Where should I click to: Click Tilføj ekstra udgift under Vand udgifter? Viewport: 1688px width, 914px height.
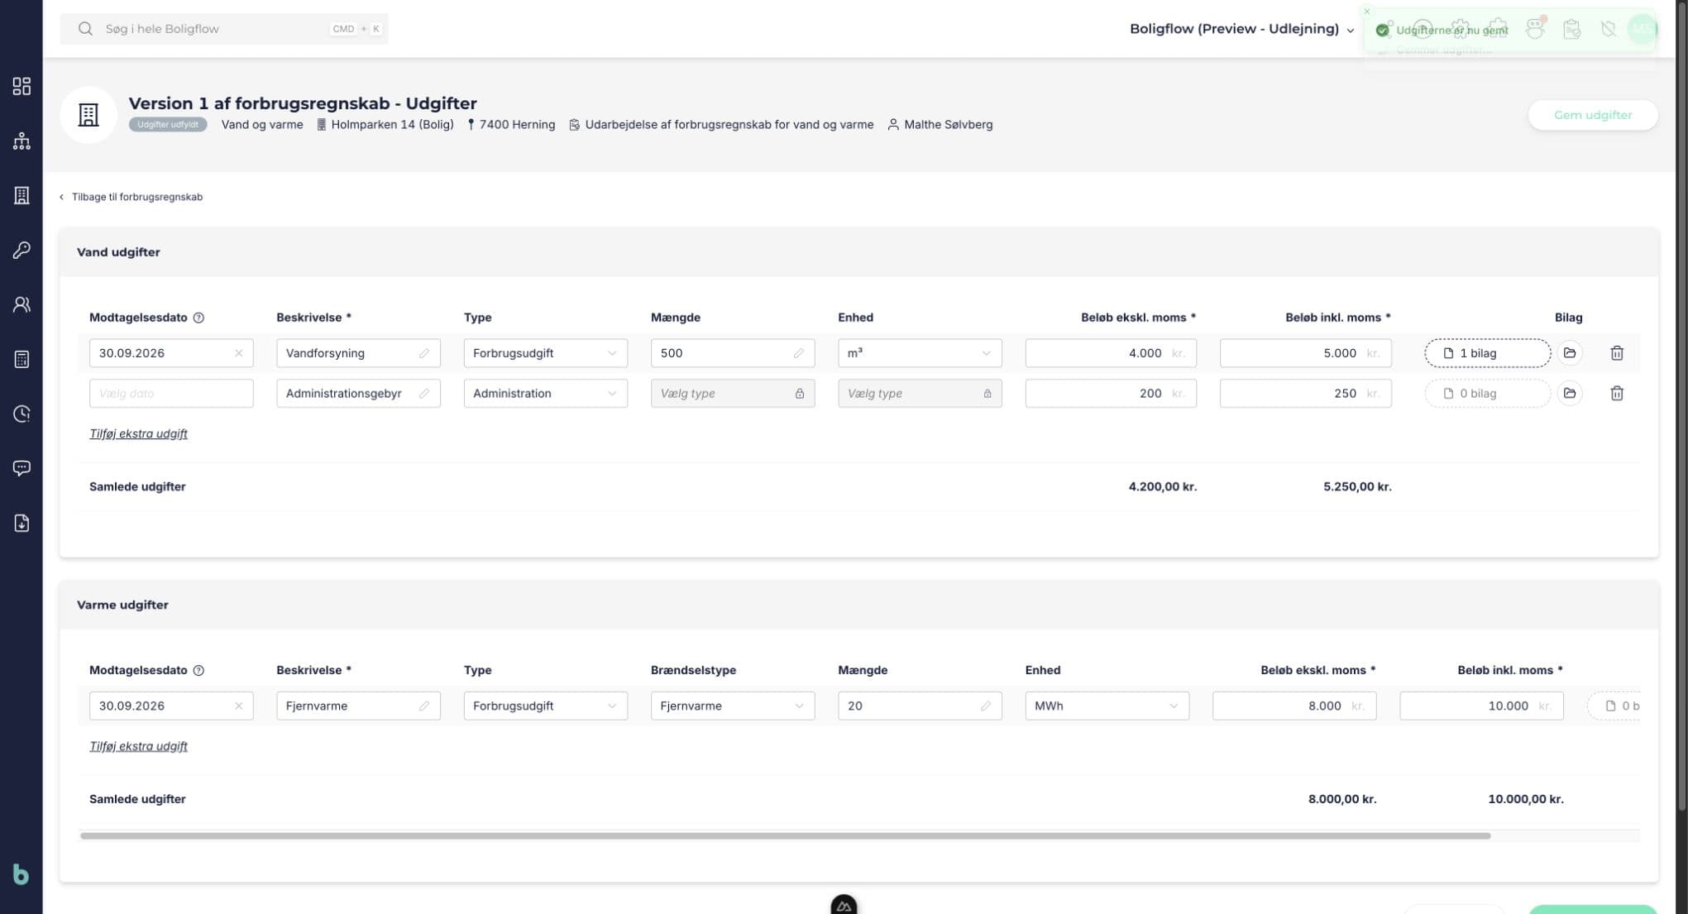138,433
